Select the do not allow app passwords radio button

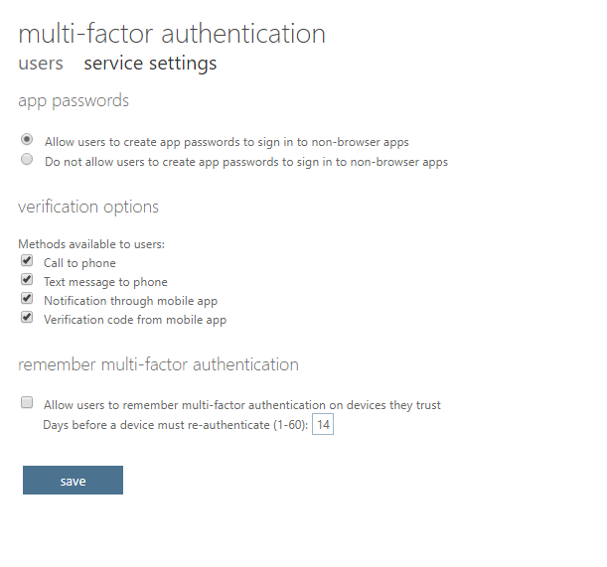click(x=27, y=159)
